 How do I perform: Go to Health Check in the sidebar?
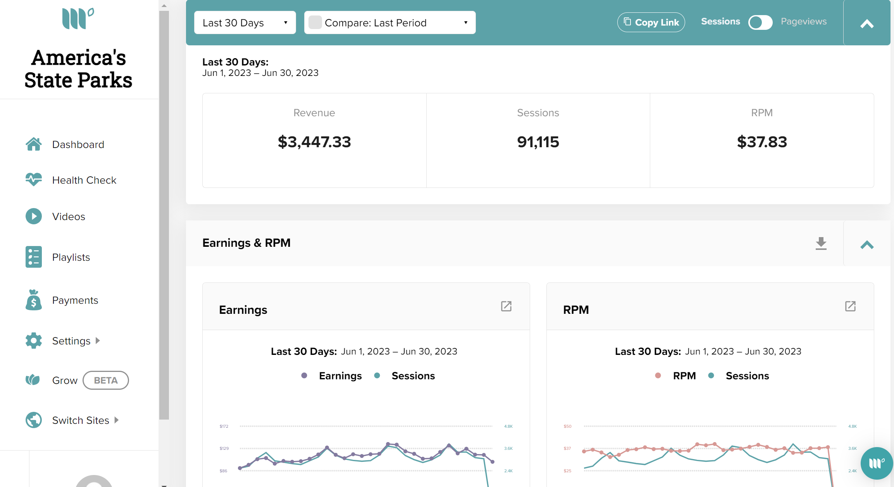84,180
